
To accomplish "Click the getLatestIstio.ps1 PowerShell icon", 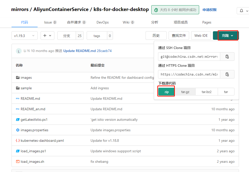I will point(18,119).
